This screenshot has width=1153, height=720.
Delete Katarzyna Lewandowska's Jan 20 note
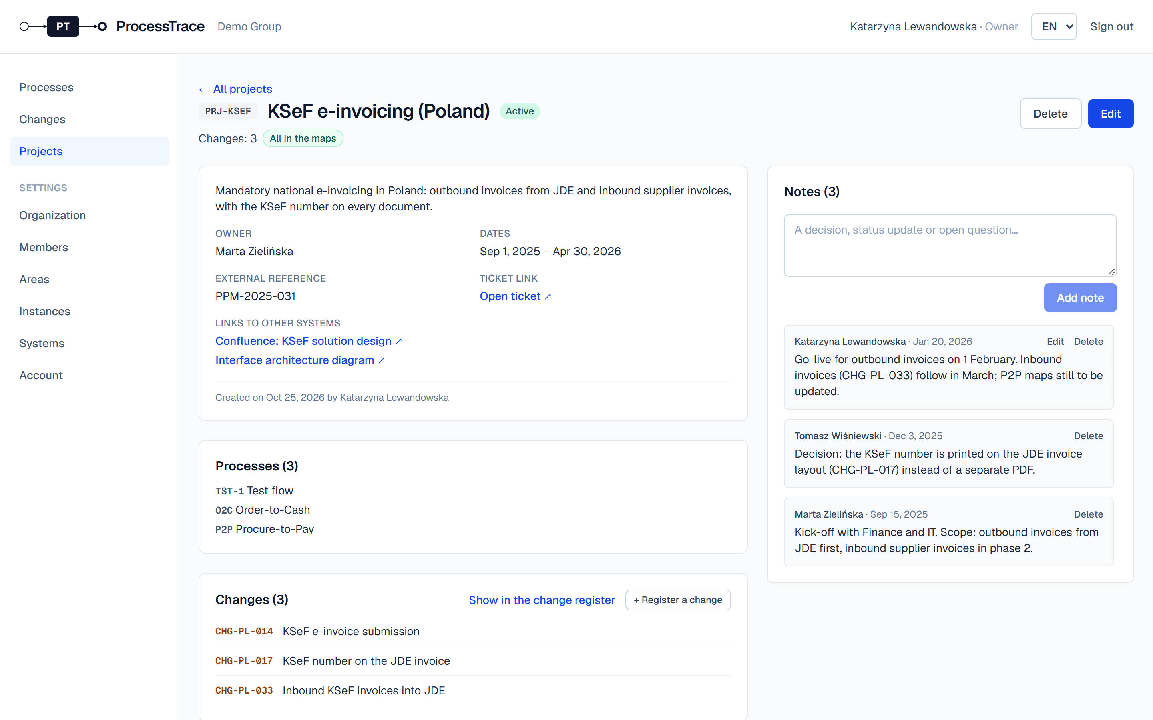[1088, 342]
